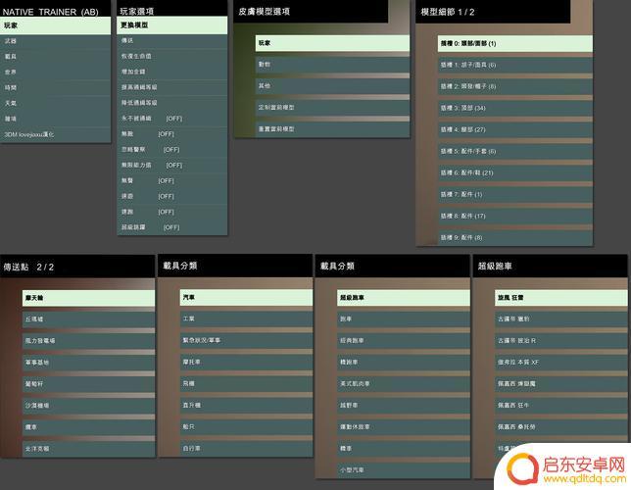Click 降低通緝等級 option
The width and height of the screenshot is (631, 490).
coord(172,103)
